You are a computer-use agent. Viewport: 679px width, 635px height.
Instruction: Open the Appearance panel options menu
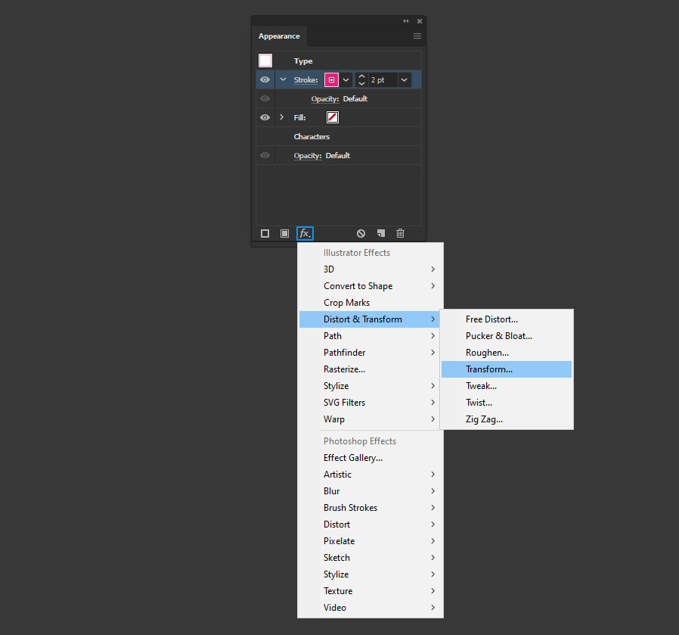pos(417,36)
